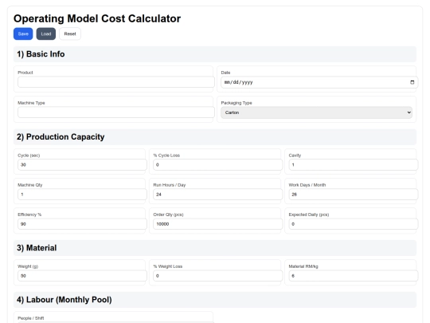430x323 pixels.
Task: Edit the Cycle (sec) field
Action: coord(82,165)
